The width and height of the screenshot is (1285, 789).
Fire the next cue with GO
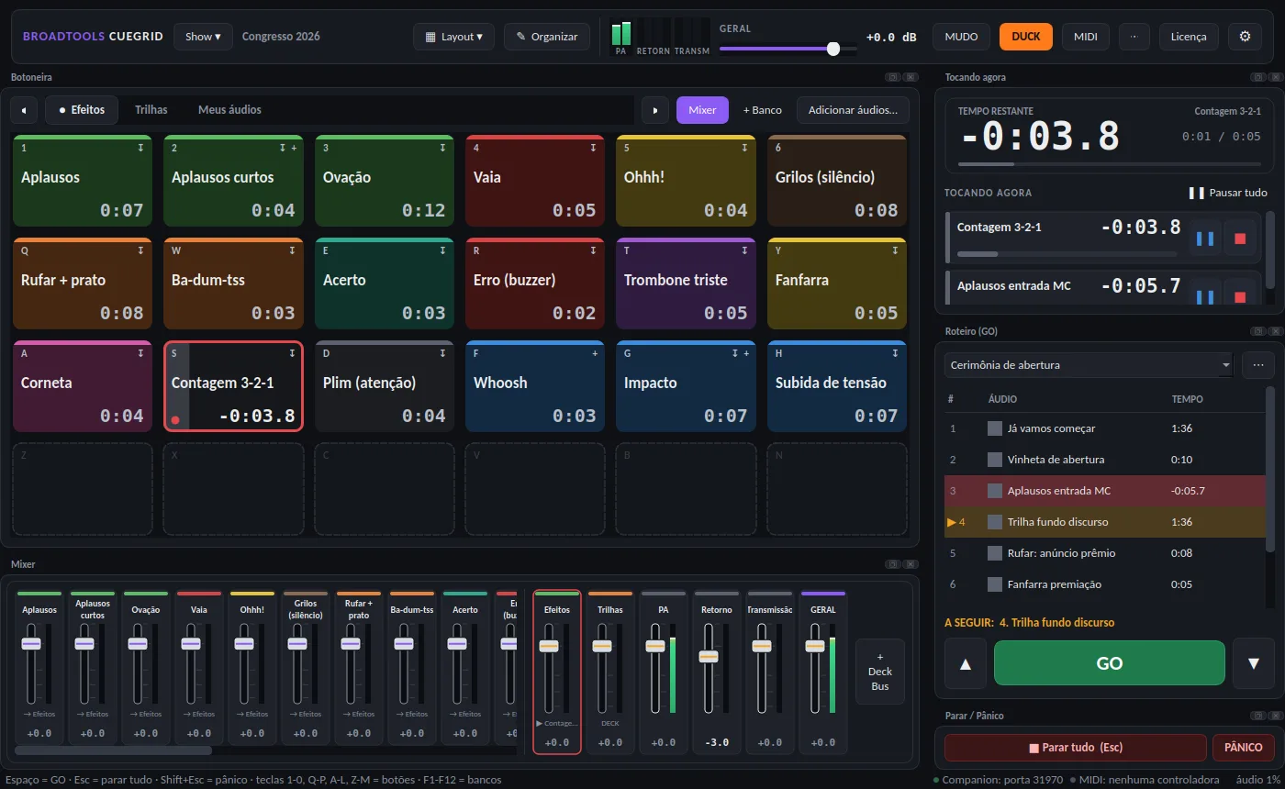1110,663
